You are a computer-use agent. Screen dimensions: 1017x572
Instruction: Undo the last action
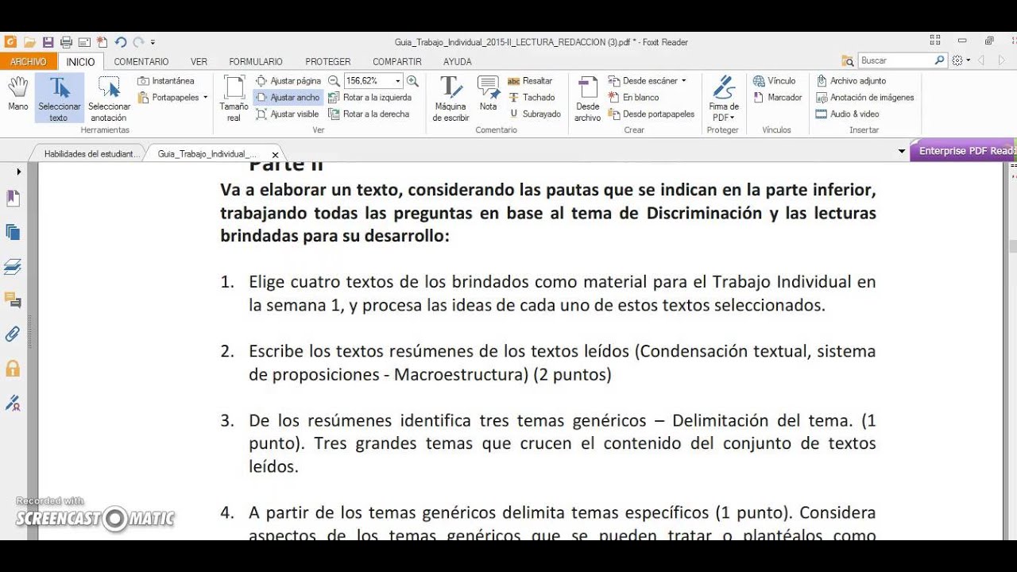[121, 42]
